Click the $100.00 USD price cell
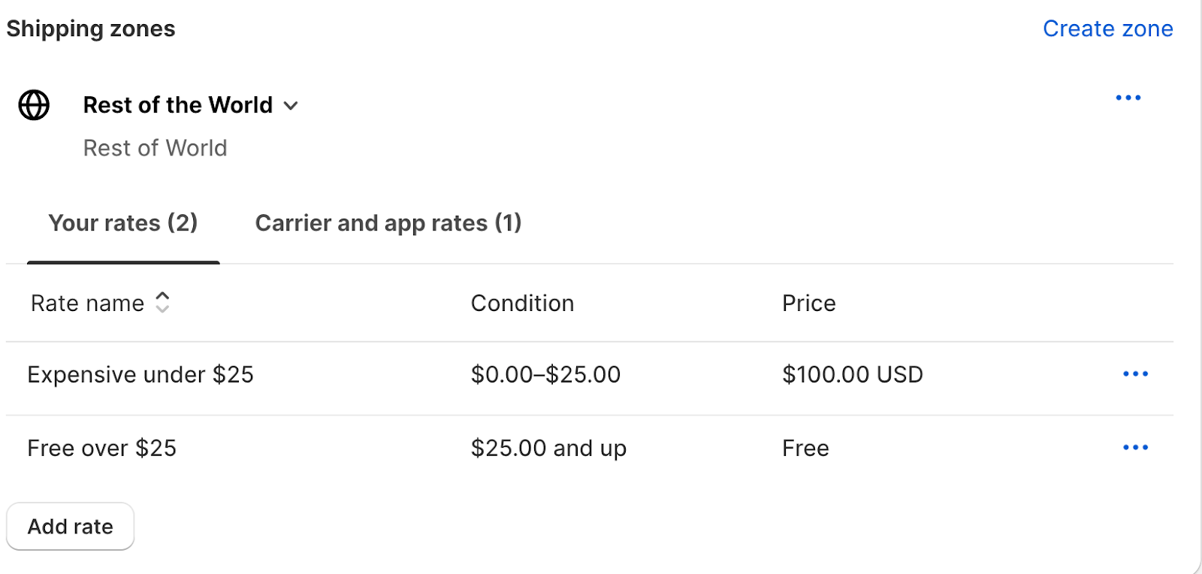Image resolution: width=1202 pixels, height=574 pixels. 853,374
